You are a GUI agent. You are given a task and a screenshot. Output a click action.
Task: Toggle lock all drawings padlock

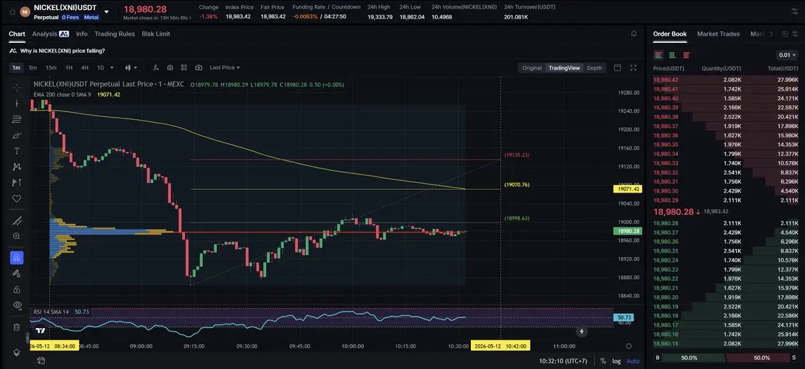pos(17,289)
